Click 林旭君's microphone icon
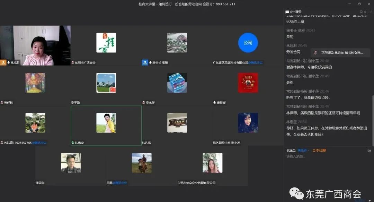 pyautogui.click(x=9, y=62)
